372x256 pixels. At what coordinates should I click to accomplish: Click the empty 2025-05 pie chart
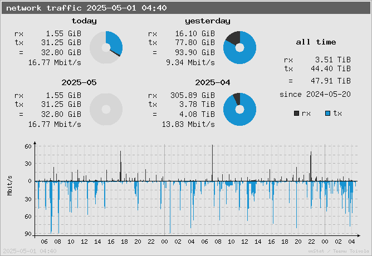106,109
